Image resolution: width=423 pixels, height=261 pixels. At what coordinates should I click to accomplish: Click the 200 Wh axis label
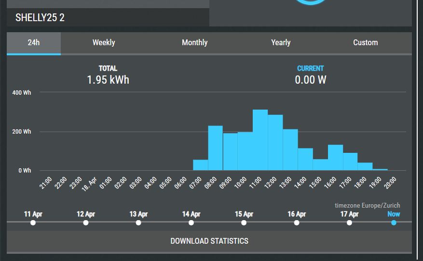pyautogui.click(x=22, y=132)
